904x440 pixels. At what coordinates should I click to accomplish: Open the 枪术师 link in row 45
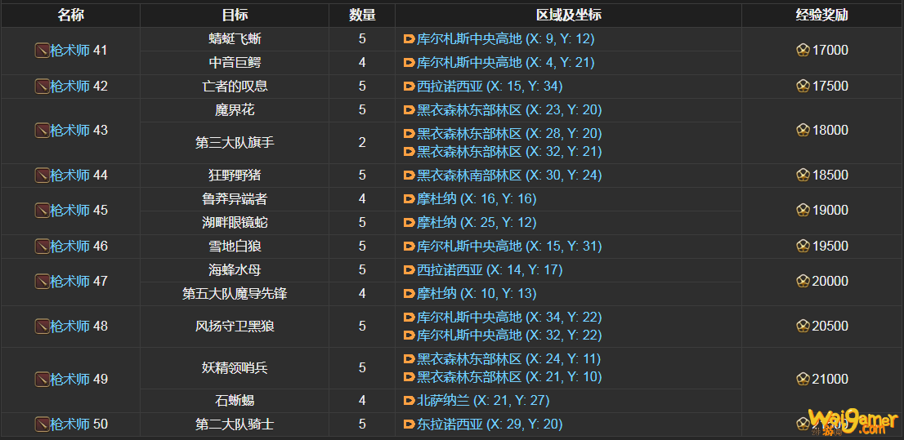tap(69, 211)
